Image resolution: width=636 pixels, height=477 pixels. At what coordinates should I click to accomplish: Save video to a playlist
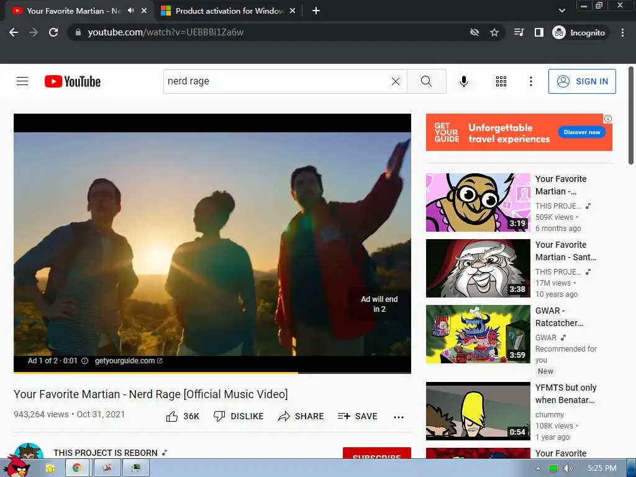[357, 416]
